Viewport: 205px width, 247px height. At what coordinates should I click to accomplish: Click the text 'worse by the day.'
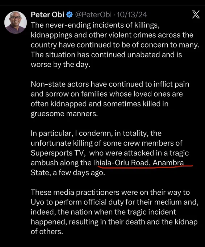pyautogui.click(x=60, y=64)
